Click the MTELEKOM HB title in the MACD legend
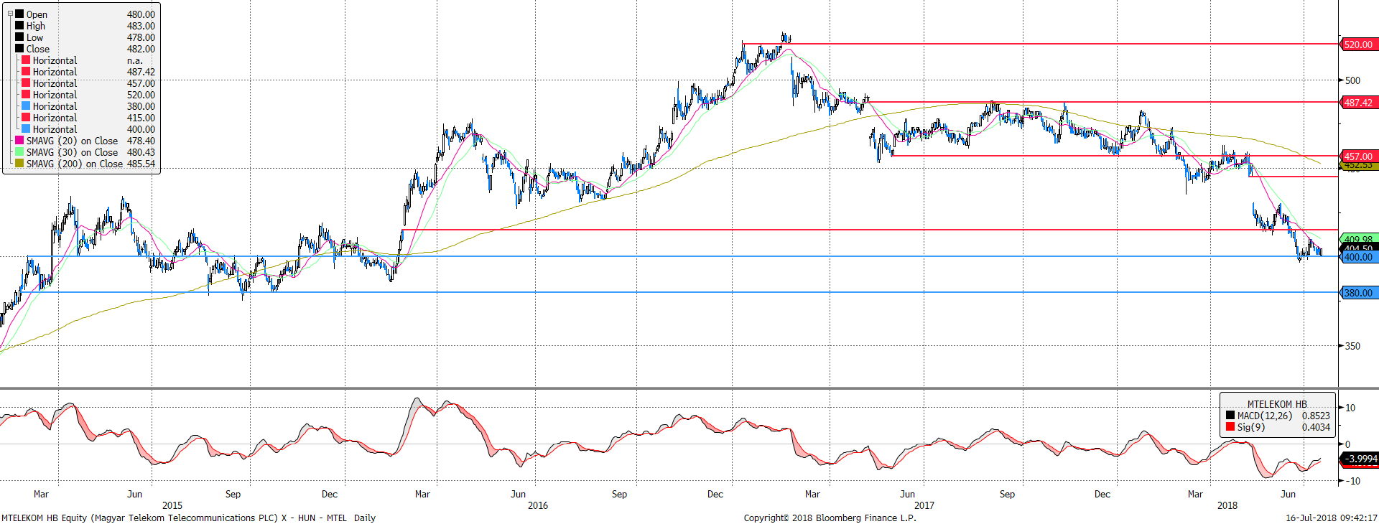The image size is (1379, 524). [1277, 404]
